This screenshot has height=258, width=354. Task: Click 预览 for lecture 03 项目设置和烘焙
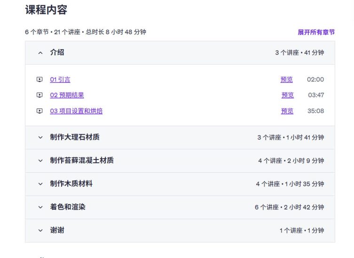[287, 111]
